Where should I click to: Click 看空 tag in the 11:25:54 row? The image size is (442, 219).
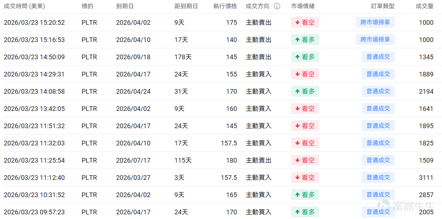[305, 160]
